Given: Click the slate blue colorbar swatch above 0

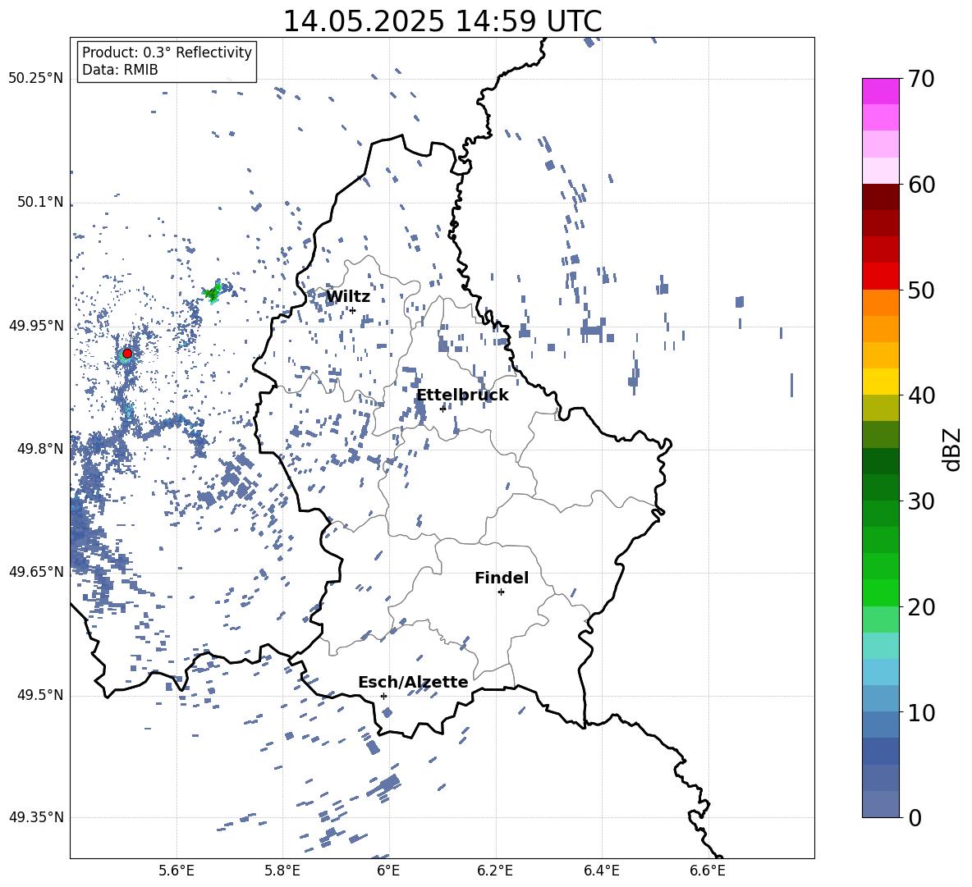Looking at the screenshot, I should [881, 804].
